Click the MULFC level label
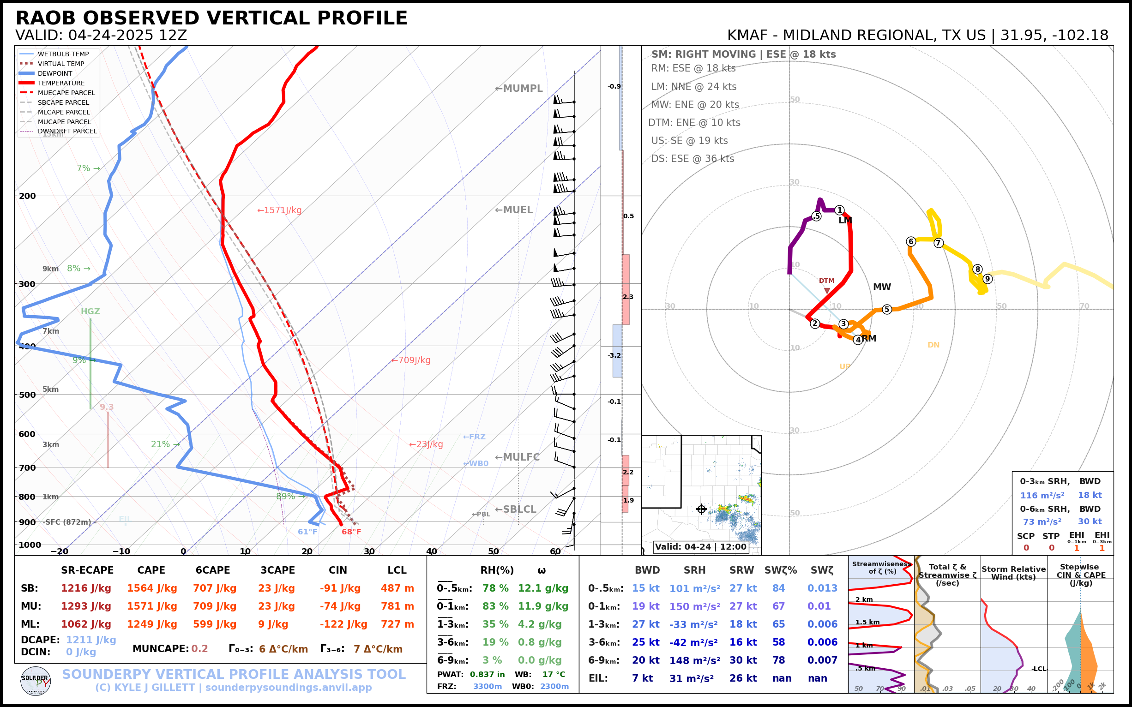Viewport: 1132px width, 707px height. click(x=518, y=457)
